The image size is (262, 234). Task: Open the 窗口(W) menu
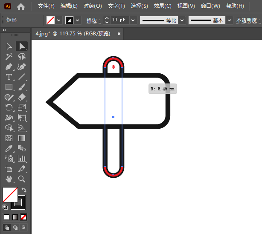click(x=210, y=6)
